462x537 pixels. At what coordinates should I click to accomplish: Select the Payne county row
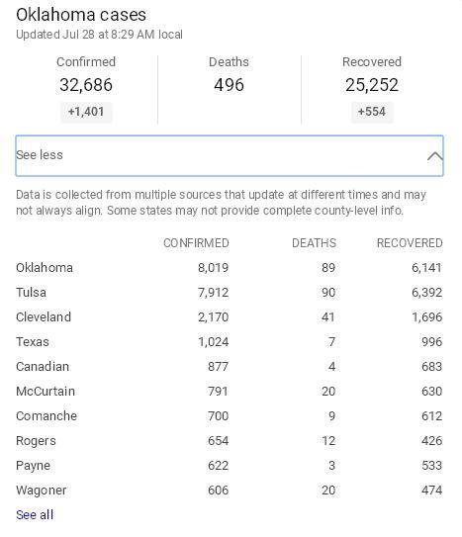pyautogui.click(x=230, y=466)
